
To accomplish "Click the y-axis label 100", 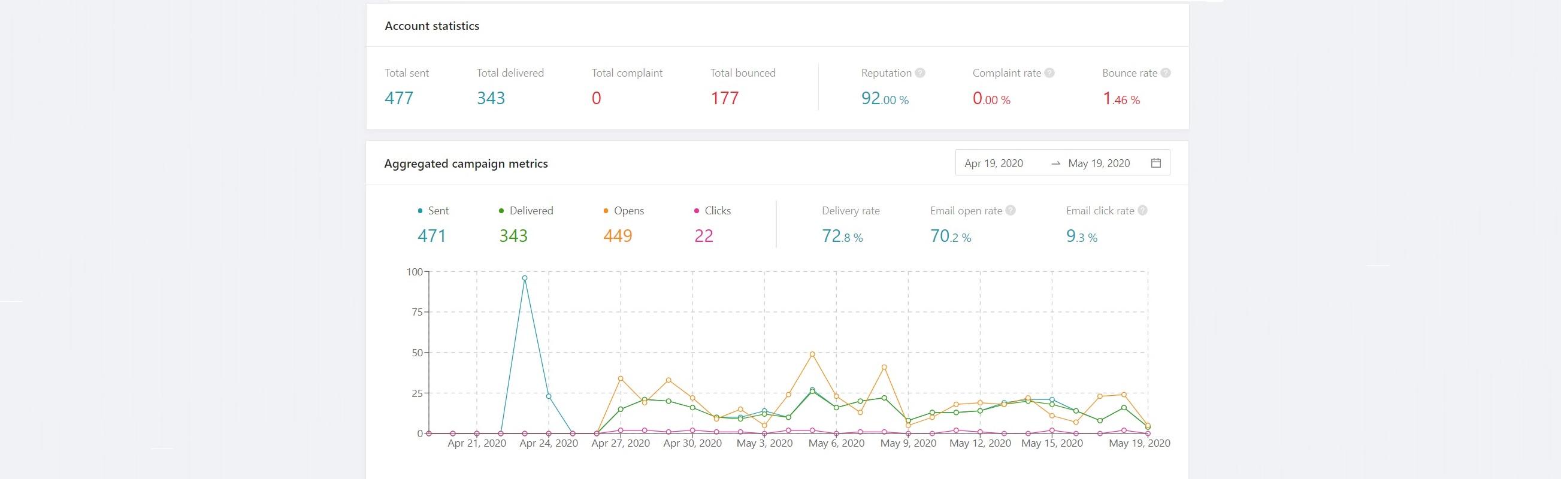I will point(415,272).
